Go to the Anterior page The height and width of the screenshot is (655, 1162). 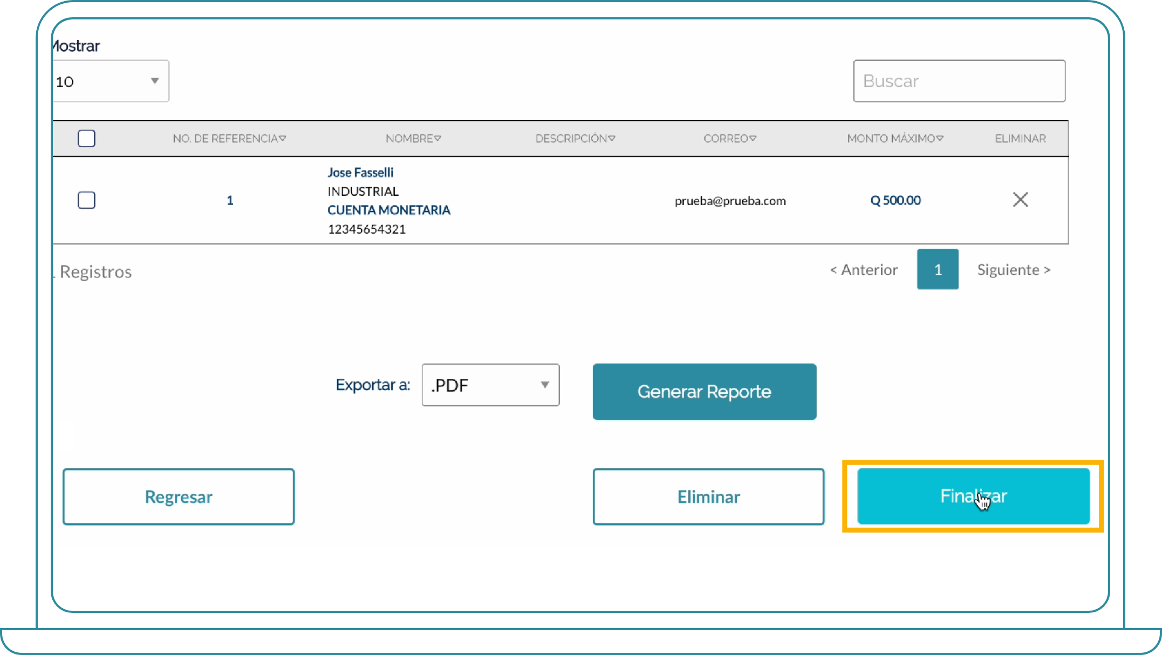[x=864, y=270]
